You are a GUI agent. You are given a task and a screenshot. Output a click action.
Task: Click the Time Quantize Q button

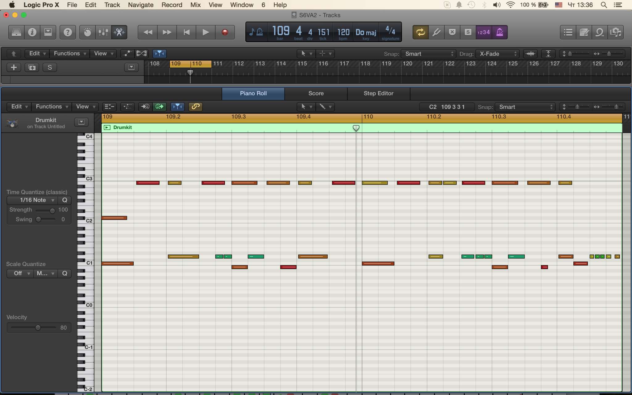[64, 200]
